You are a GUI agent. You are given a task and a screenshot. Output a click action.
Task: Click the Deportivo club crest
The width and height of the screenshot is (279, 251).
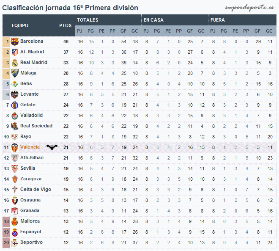point(15,243)
